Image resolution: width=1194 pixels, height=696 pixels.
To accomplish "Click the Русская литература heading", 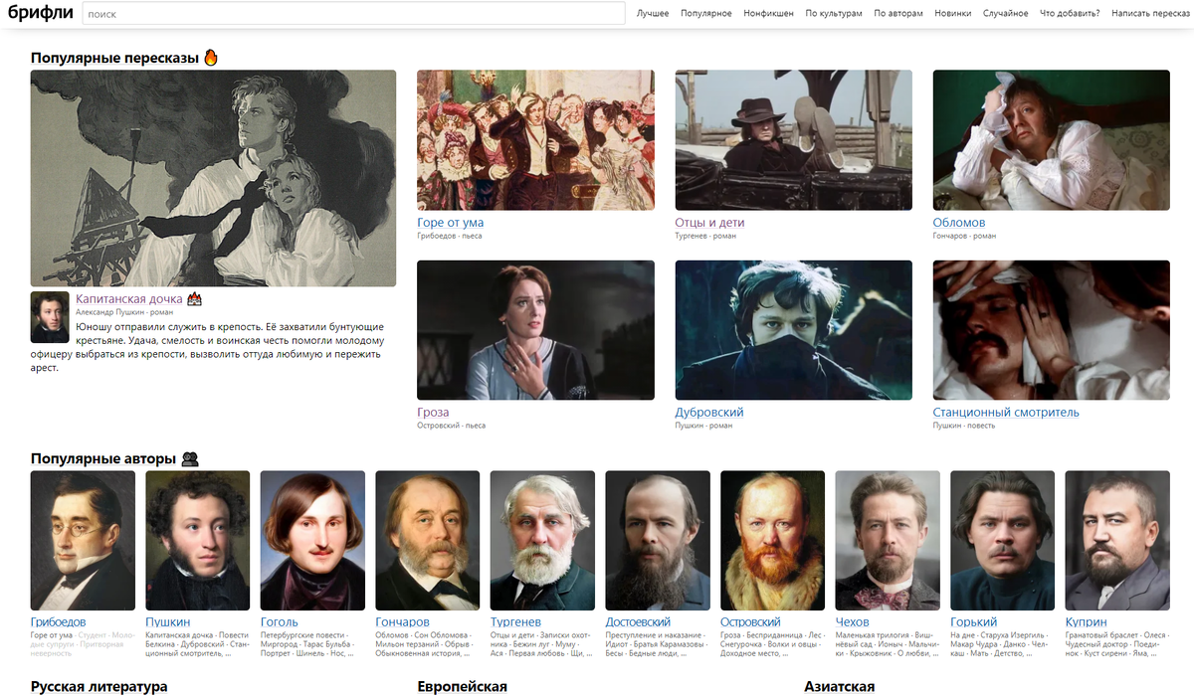I will tap(99, 687).
